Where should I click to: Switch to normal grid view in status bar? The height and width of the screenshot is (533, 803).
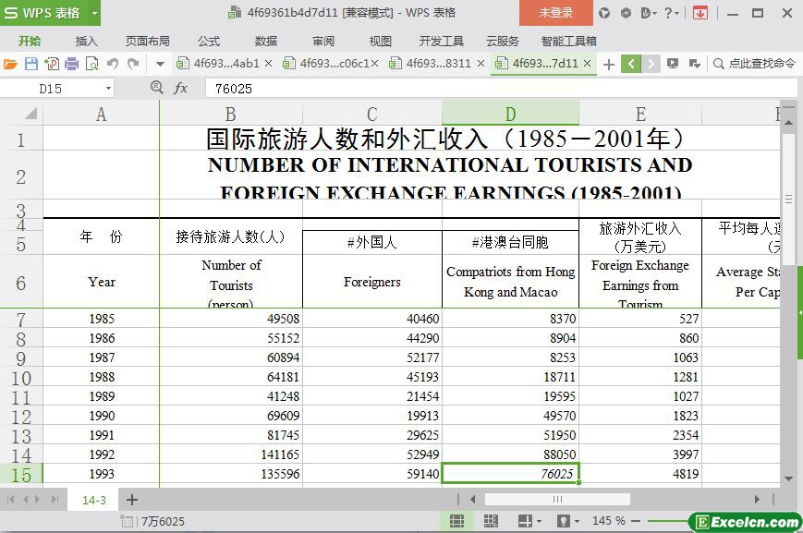[456, 521]
